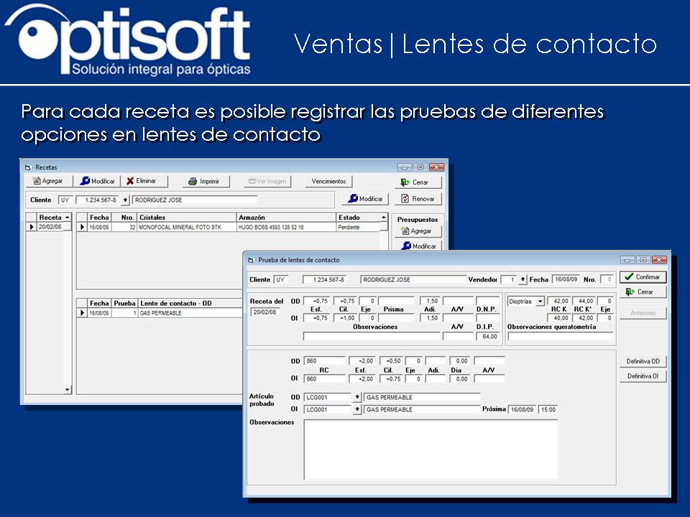Click the Definitiva OD button
Image resolution: width=690 pixels, height=517 pixels.
(x=643, y=360)
